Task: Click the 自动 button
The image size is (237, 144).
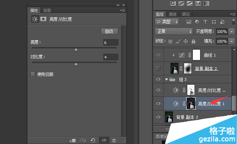Action: 109,32
